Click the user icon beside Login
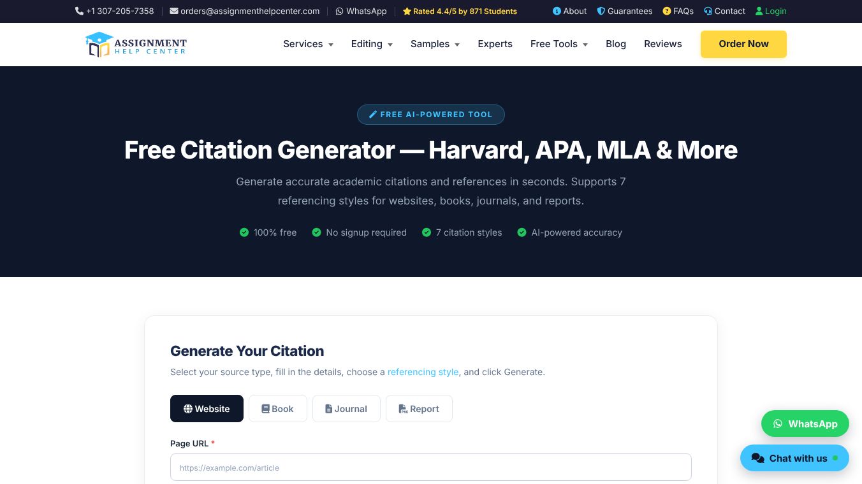Screen dimensions: 862x484 (759, 11)
